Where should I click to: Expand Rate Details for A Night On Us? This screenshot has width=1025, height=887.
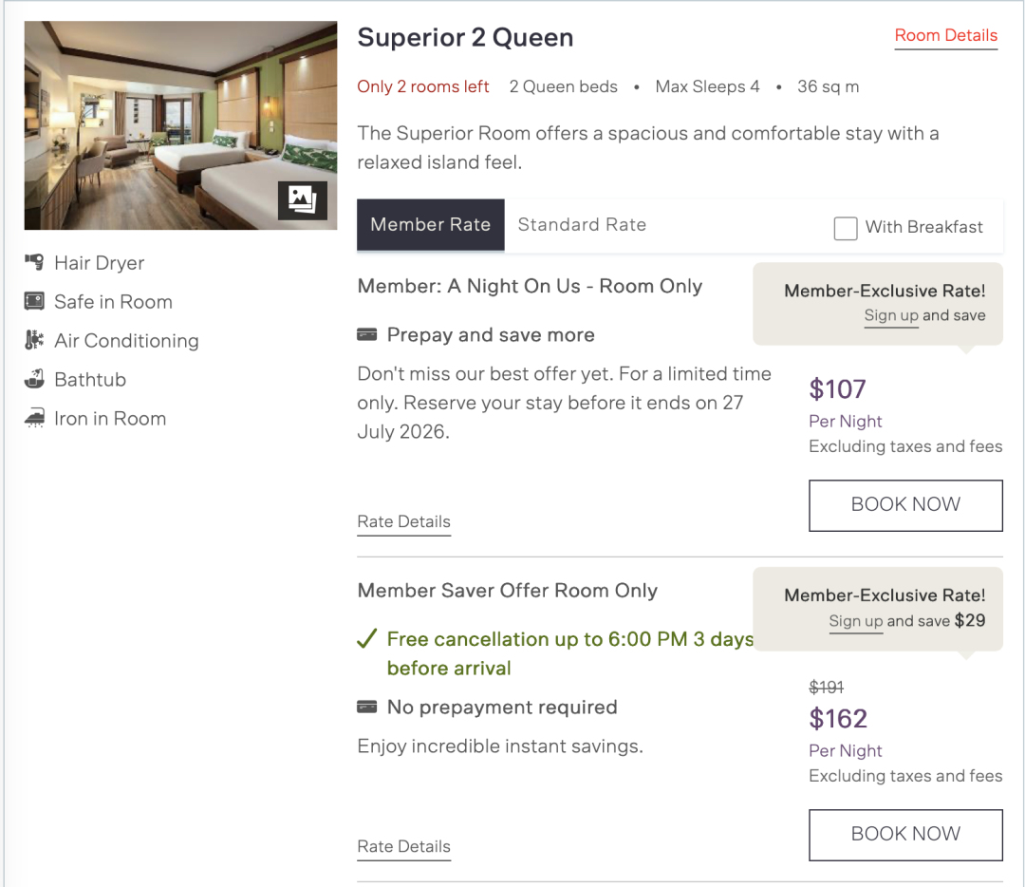tap(404, 522)
